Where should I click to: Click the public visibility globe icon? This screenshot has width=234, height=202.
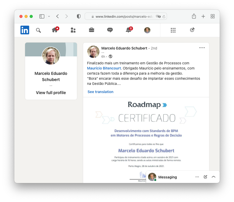click(x=110, y=56)
